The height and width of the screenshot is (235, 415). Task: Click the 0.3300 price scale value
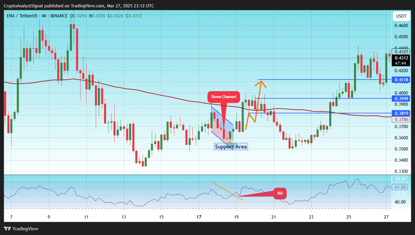pyautogui.click(x=401, y=171)
